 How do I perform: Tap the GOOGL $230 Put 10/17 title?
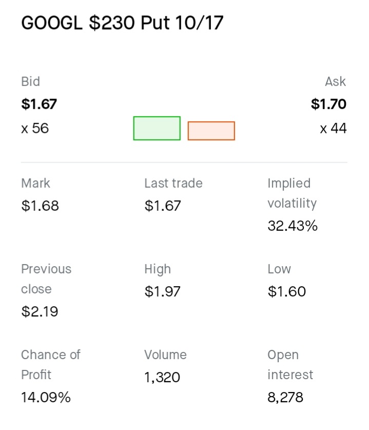point(122,24)
